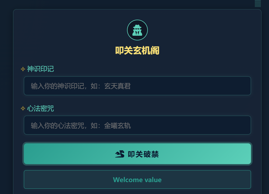Focus the password field with 金曦玄轨 placeholder
Image resolution: width=269 pixels, height=194 pixels.
click(x=137, y=125)
